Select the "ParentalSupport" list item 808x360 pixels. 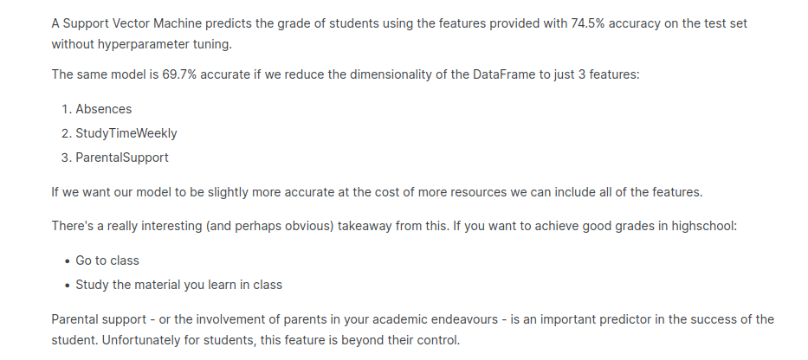[x=122, y=157]
